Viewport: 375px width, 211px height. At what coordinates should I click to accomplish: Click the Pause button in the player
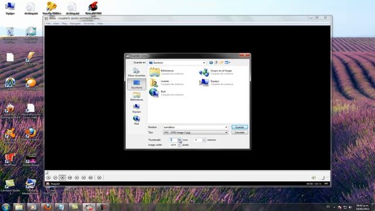tap(55, 178)
